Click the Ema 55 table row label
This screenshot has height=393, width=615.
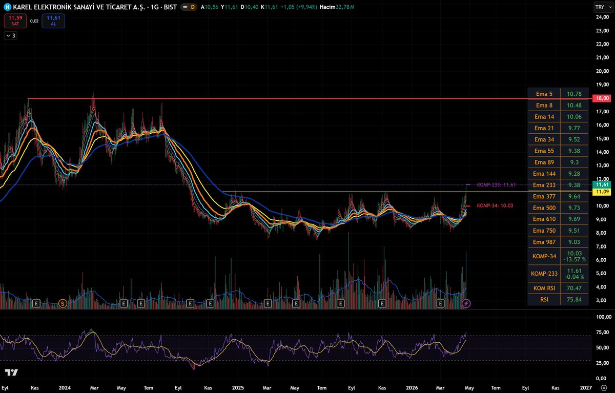click(x=544, y=151)
